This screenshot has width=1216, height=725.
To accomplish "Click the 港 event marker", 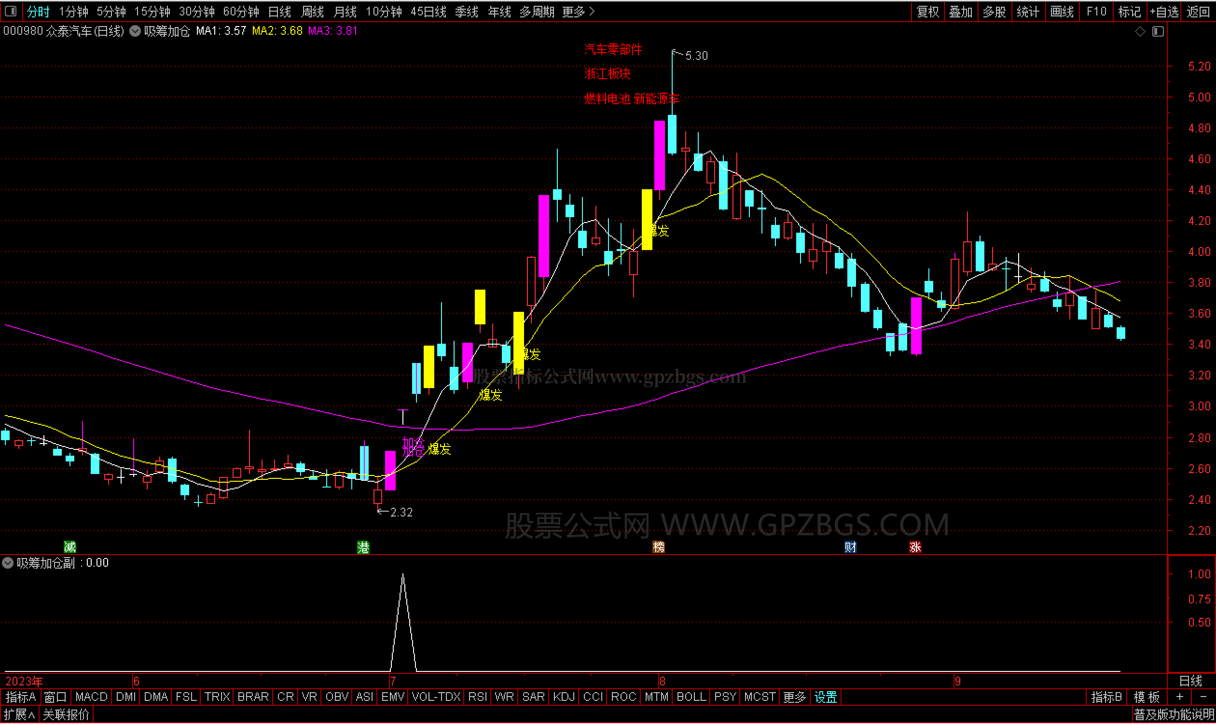I will pos(363,547).
